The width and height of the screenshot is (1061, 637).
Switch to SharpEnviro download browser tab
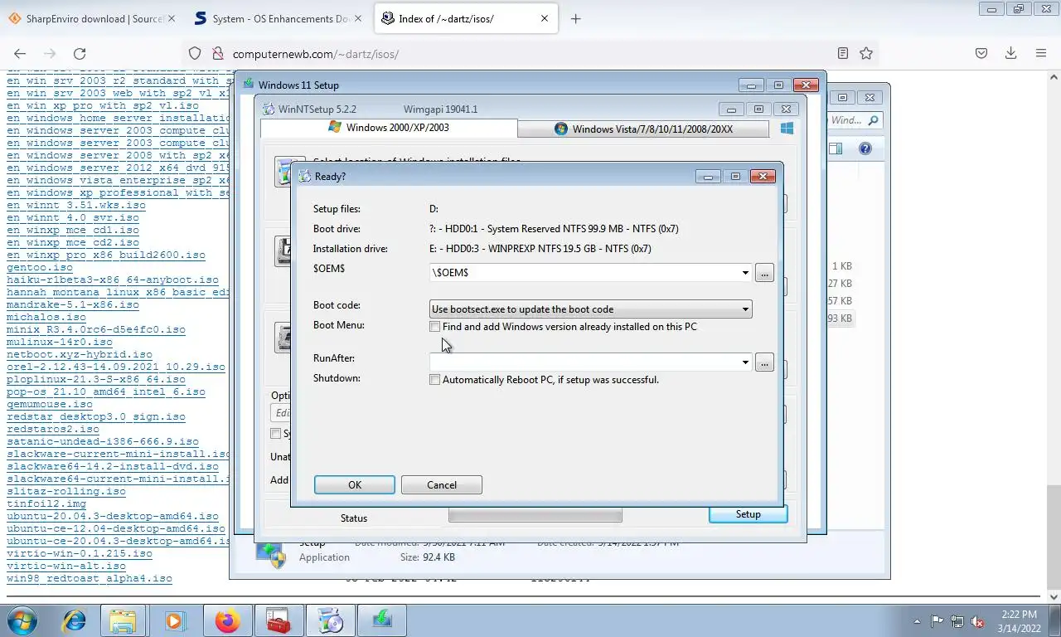[x=90, y=18]
